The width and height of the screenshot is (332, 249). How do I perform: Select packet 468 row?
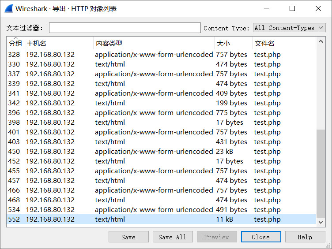tap(161, 200)
